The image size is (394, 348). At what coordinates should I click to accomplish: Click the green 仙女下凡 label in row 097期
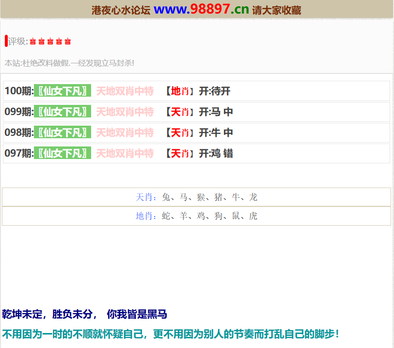(x=63, y=153)
